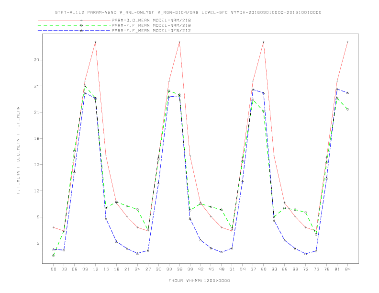Click x-axis tick label 39
The height and width of the screenshot is (293, 379).
pos(190,269)
